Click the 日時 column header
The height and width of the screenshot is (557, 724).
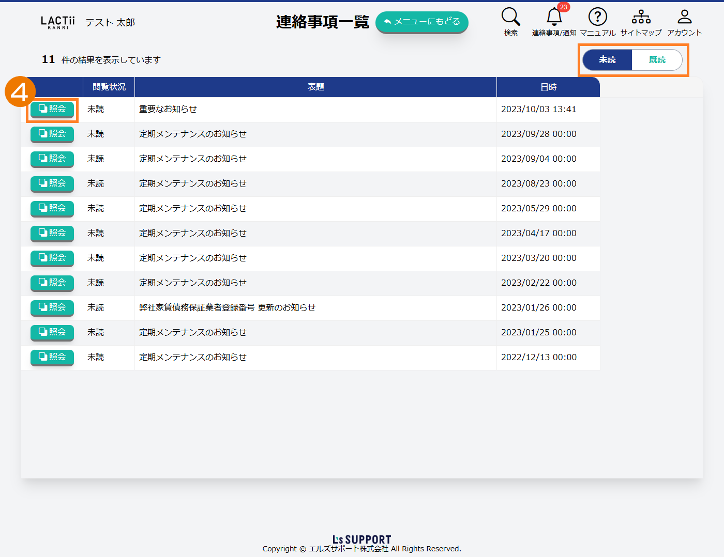pos(548,87)
